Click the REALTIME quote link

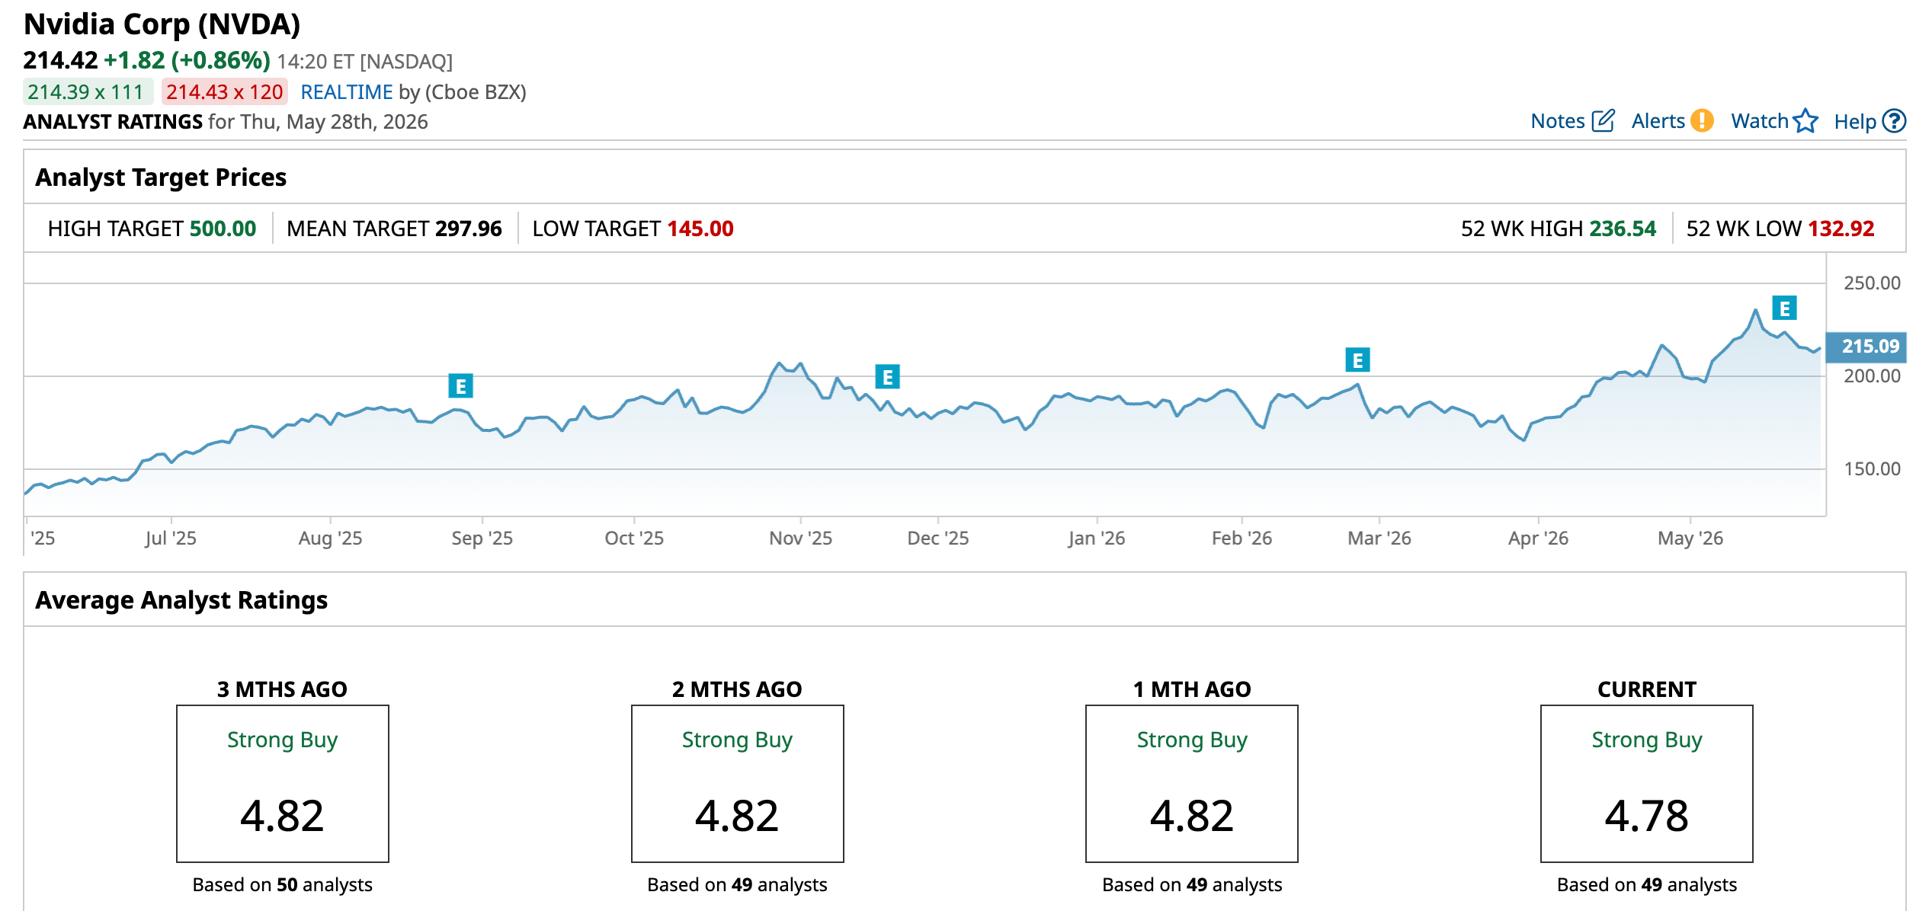(346, 92)
